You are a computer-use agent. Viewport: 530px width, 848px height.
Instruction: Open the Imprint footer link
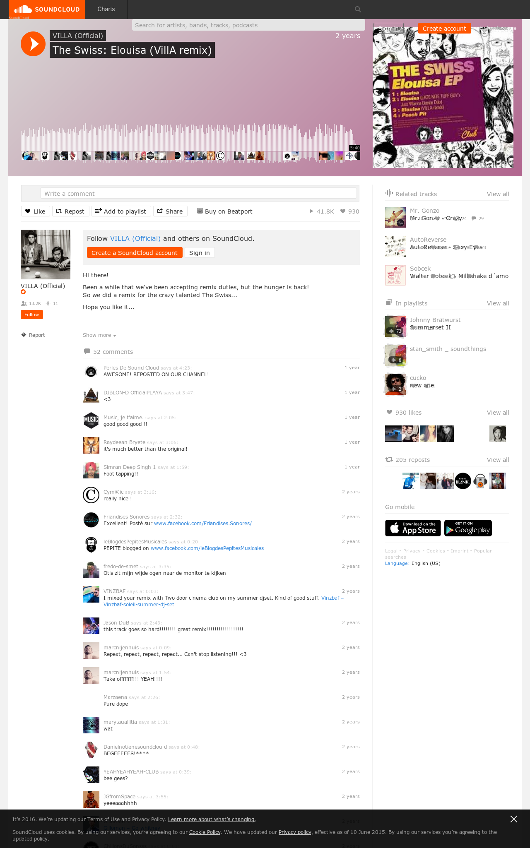pyautogui.click(x=460, y=551)
